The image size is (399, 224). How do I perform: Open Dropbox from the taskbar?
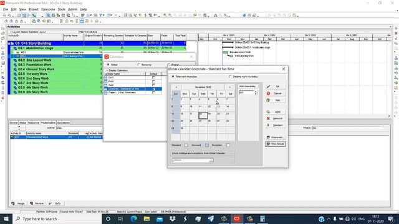(172, 218)
